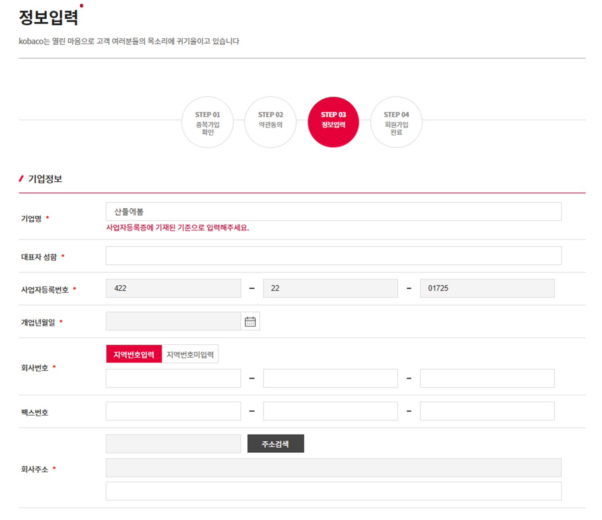Click the middle 사업자등록번호 field showing 22
This screenshot has width=602, height=520.
click(x=330, y=288)
